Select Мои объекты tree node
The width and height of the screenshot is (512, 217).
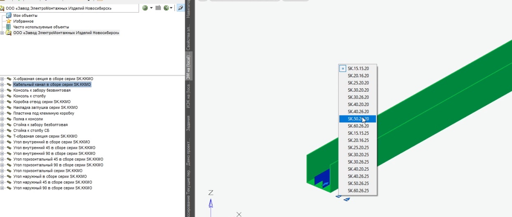(x=25, y=15)
